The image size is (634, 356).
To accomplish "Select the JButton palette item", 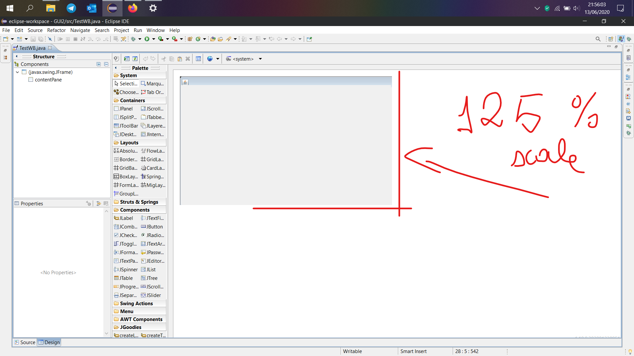I will click(152, 227).
